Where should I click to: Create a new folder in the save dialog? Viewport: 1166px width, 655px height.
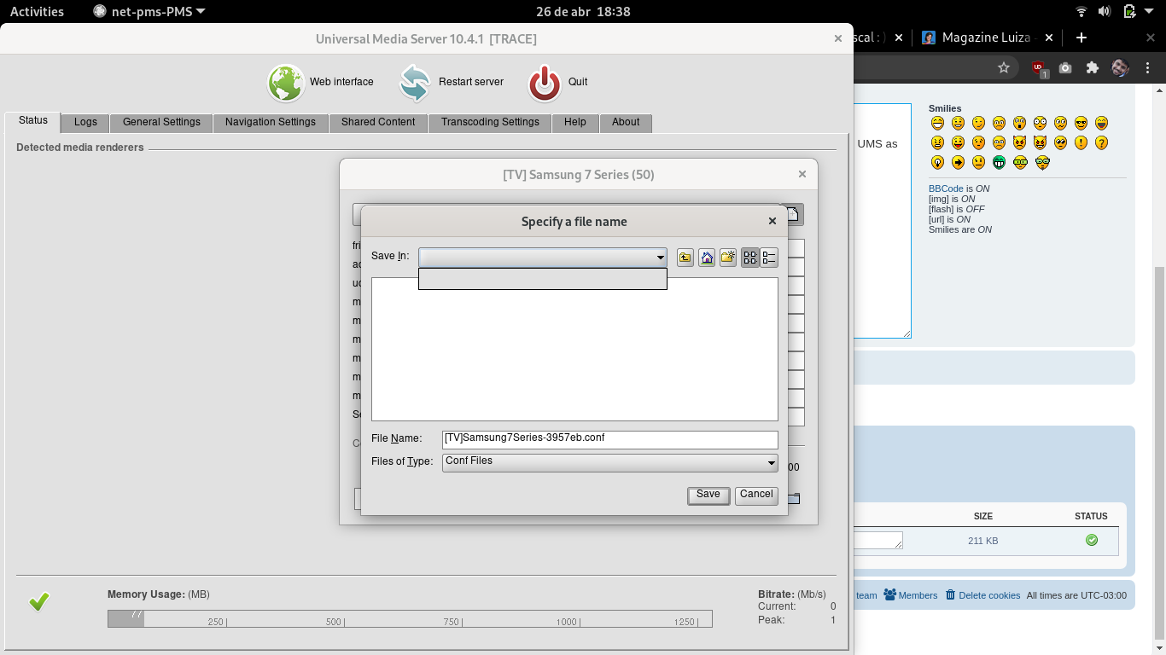[728, 258]
